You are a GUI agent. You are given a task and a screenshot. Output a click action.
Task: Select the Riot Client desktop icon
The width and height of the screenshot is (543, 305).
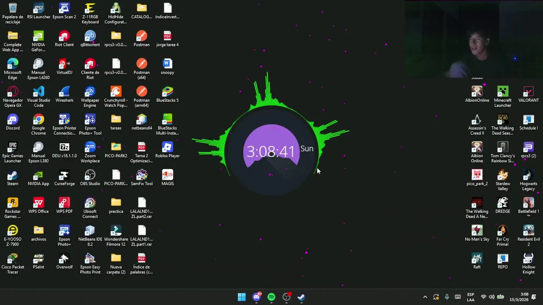coord(64,39)
